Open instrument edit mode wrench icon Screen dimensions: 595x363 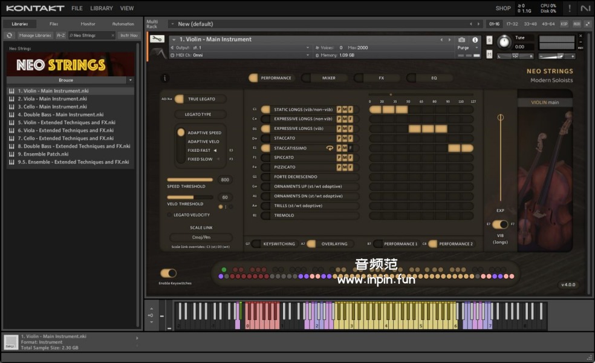(x=157, y=39)
